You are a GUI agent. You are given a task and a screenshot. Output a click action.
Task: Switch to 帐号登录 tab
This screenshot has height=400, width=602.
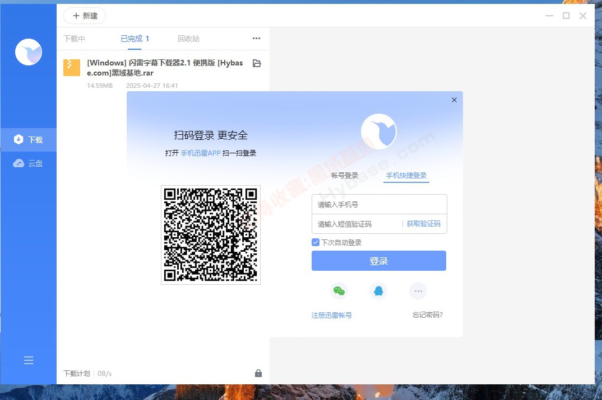344,176
